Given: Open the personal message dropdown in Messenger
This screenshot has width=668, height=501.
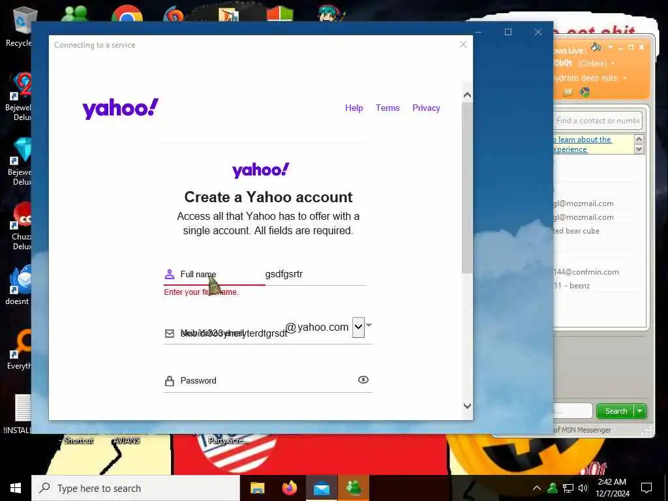Looking at the screenshot, I should (x=625, y=78).
